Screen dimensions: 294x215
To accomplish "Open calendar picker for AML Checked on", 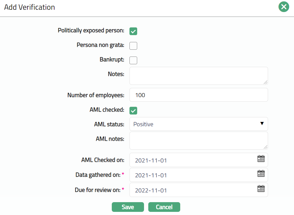I will (261, 159).
